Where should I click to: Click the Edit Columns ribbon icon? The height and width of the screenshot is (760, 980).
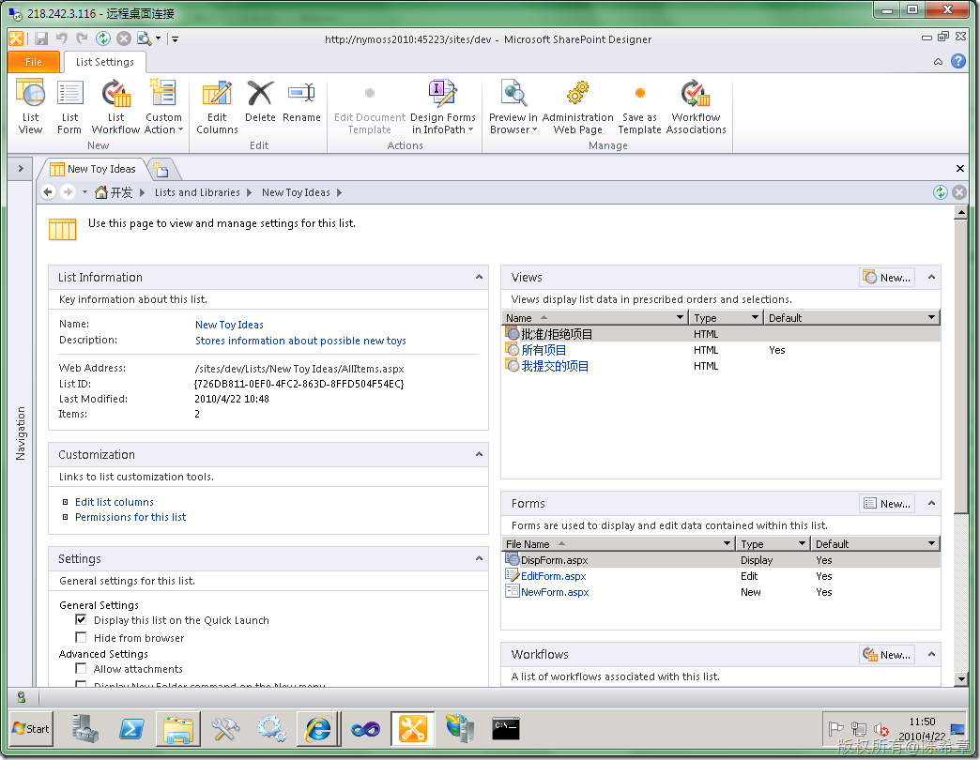(x=217, y=106)
